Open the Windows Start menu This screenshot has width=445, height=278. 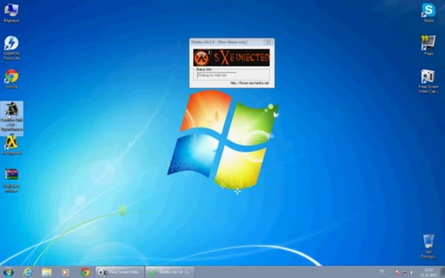(8, 272)
